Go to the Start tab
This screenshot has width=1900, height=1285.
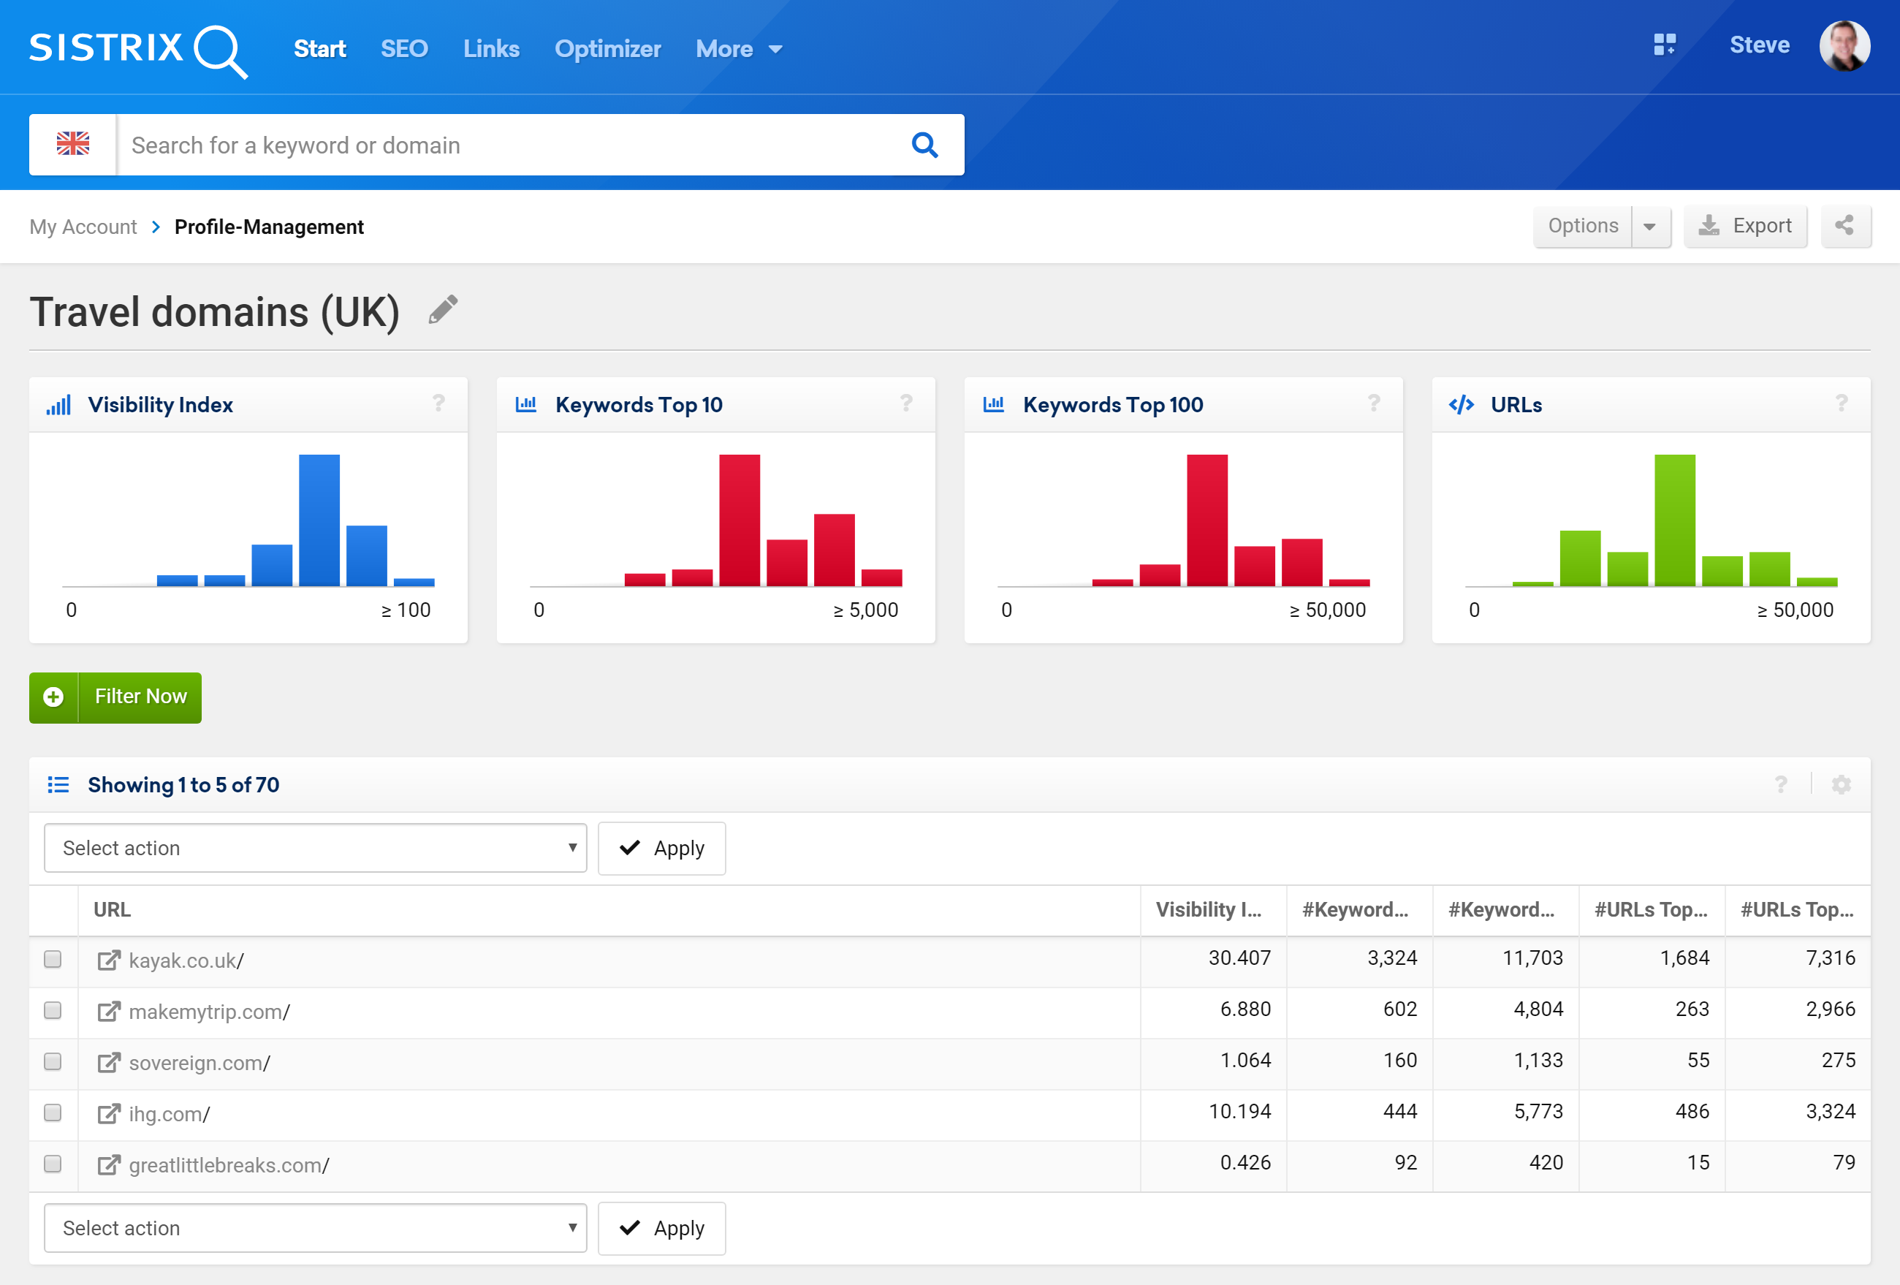coord(319,49)
